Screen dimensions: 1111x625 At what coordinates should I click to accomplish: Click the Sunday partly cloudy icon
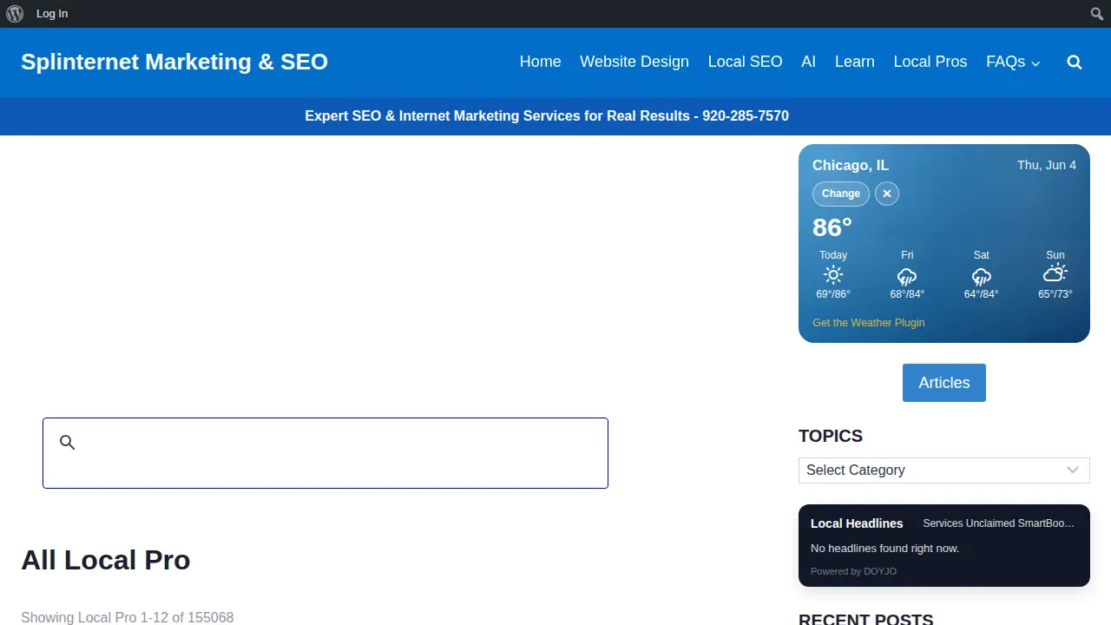coord(1055,274)
